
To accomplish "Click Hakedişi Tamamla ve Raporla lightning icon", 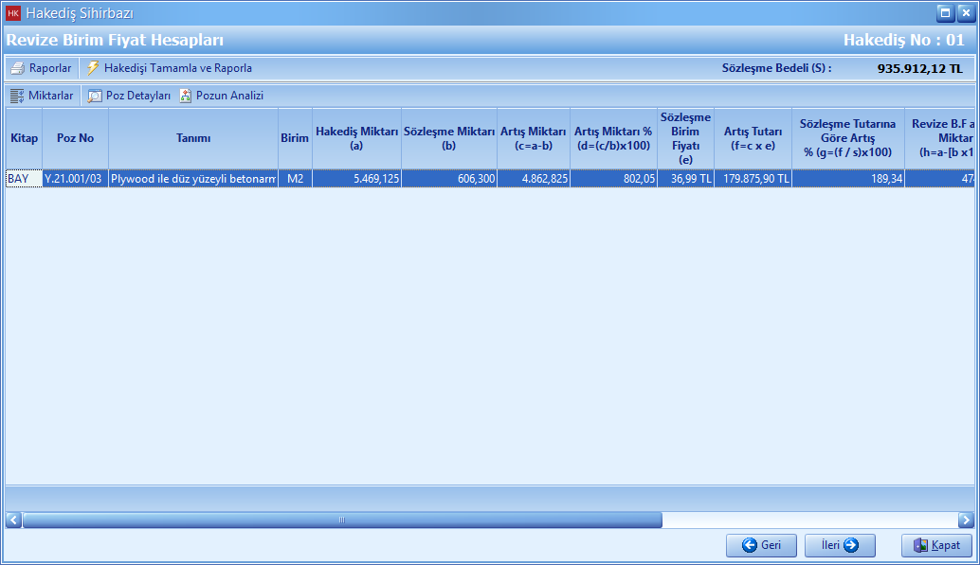I will tap(93, 68).
